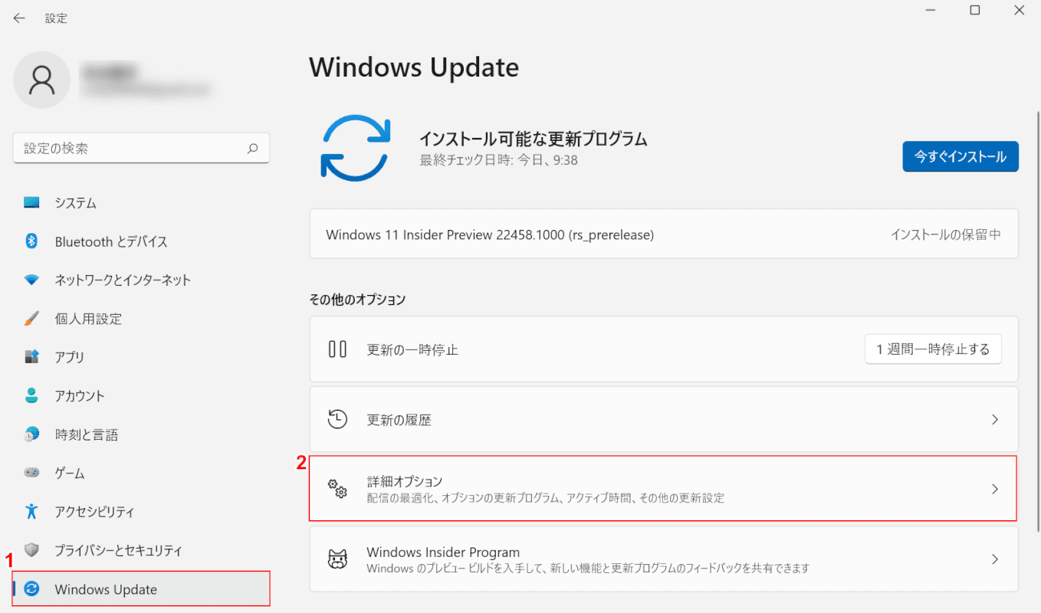Screen dimensions: 1041x613
Task: Click the user profile avatar icon
Action: (x=42, y=80)
